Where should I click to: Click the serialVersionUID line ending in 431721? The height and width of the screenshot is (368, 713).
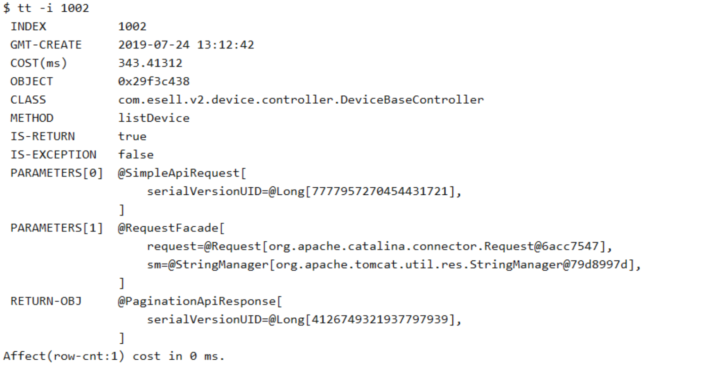(304, 192)
